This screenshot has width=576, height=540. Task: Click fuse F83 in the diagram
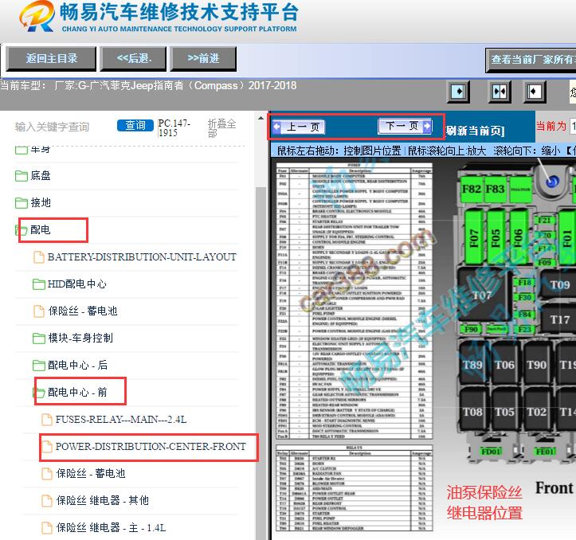pyautogui.click(x=495, y=190)
